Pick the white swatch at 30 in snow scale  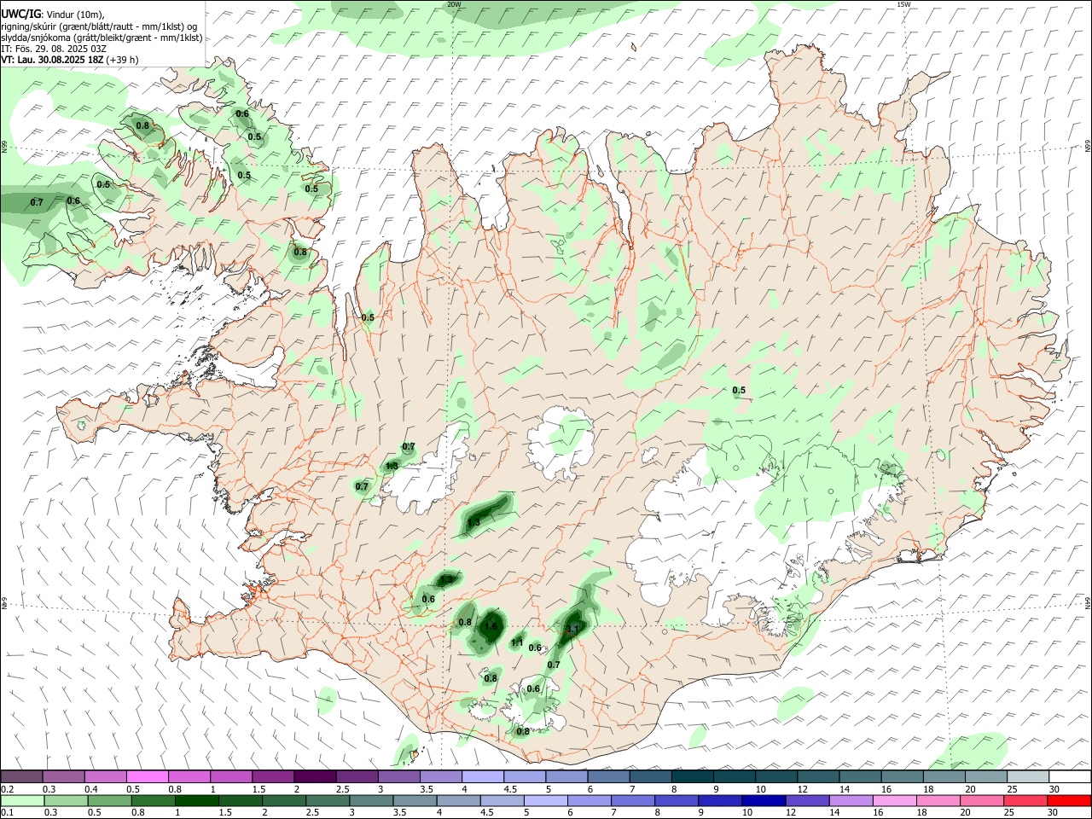[x=1068, y=776]
